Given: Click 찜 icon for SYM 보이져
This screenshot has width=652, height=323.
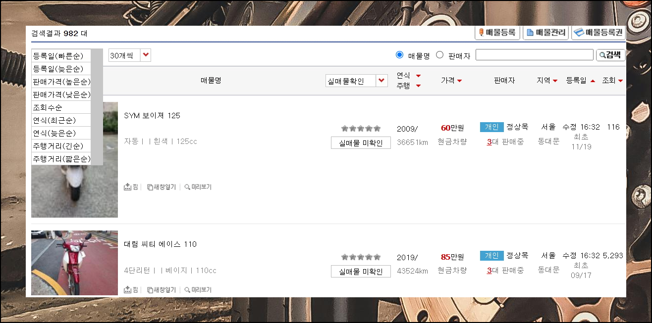Looking at the screenshot, I should [x=131, y=187].
